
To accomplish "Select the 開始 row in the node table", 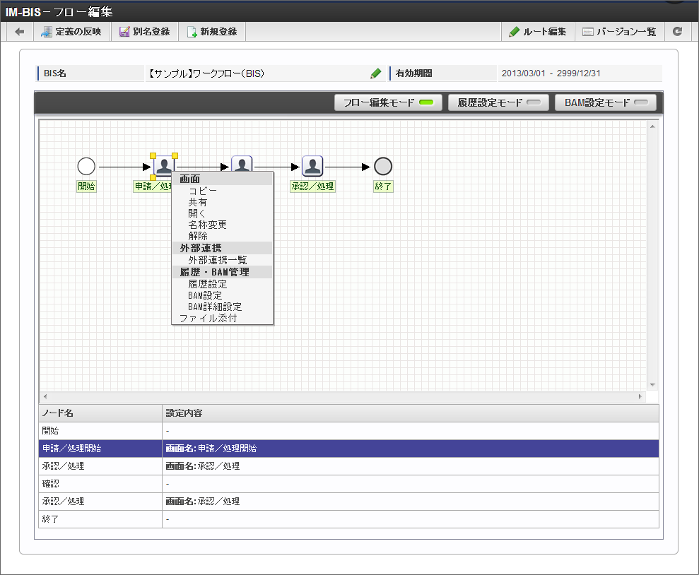I will [x=348, y=431].
